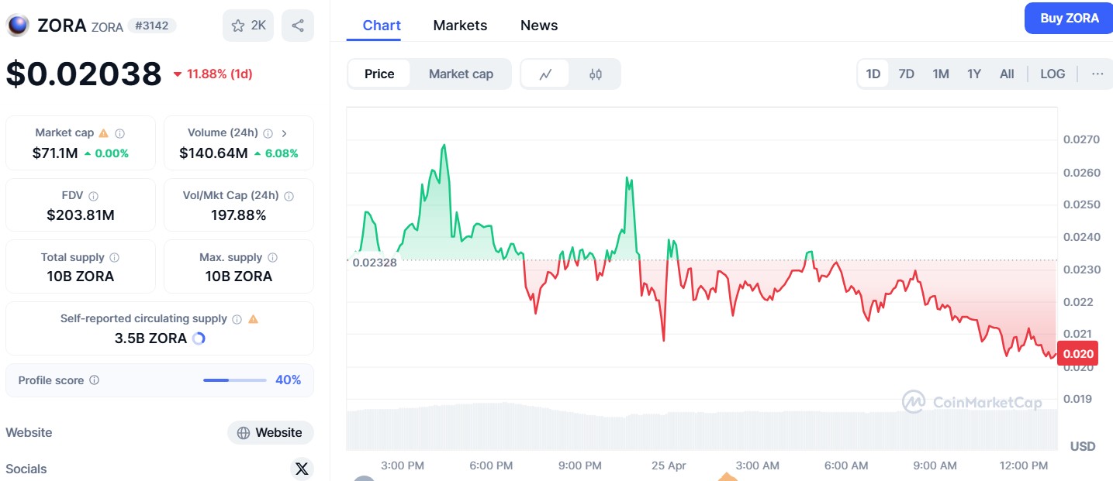This screenshot has width=1113, height=481.
Task: Open chart more options ellipsis menu
Action: pos(1097,74)
